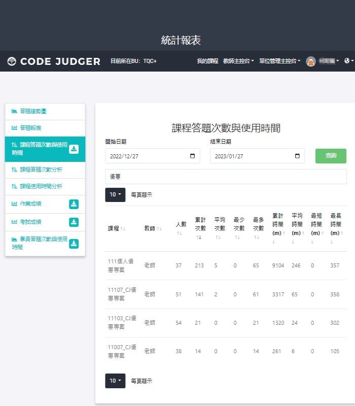Open the bottom rows-per-page 10 dropdown
The height and width of the screenshot is (406, 355).
pos(115,381)
